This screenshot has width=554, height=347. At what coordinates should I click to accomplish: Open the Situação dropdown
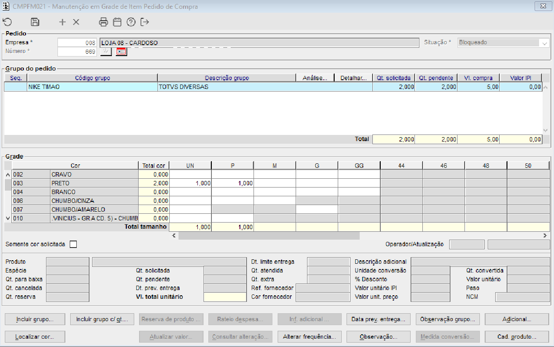[x=545, y=43]
